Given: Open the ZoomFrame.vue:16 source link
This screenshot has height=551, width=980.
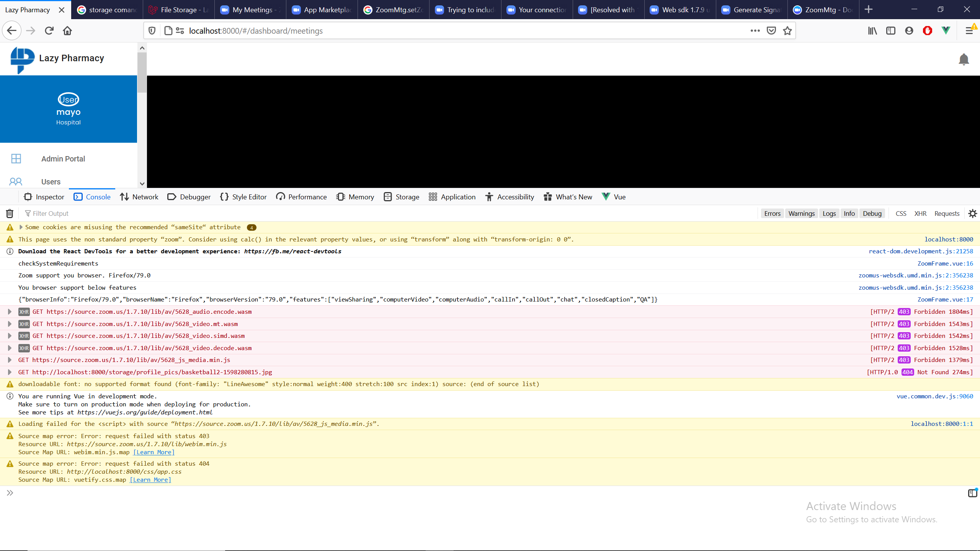Looking at the screenshot, I should coord(945,264).
